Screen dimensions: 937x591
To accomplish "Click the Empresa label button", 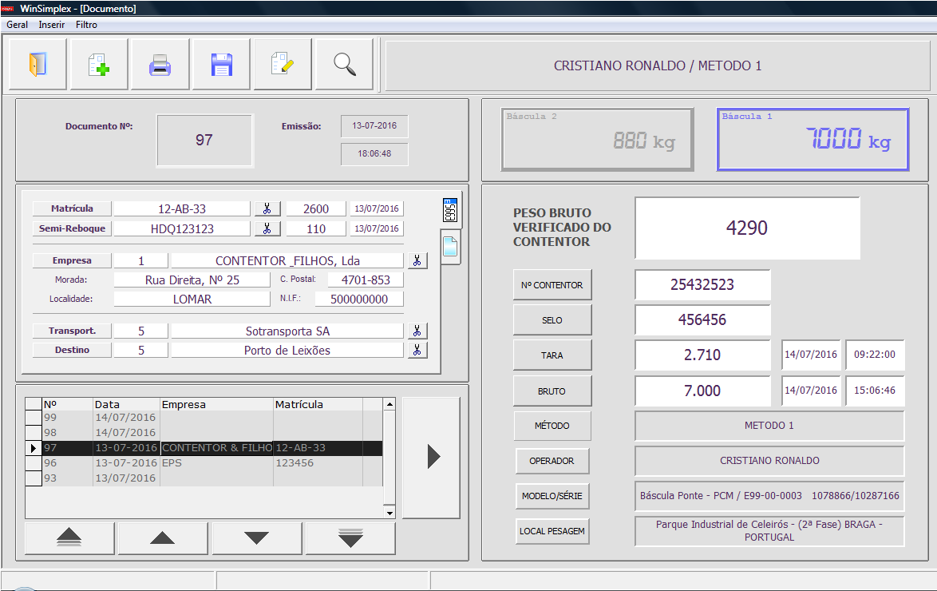I will pyautogui.click(x=72, y=260).
